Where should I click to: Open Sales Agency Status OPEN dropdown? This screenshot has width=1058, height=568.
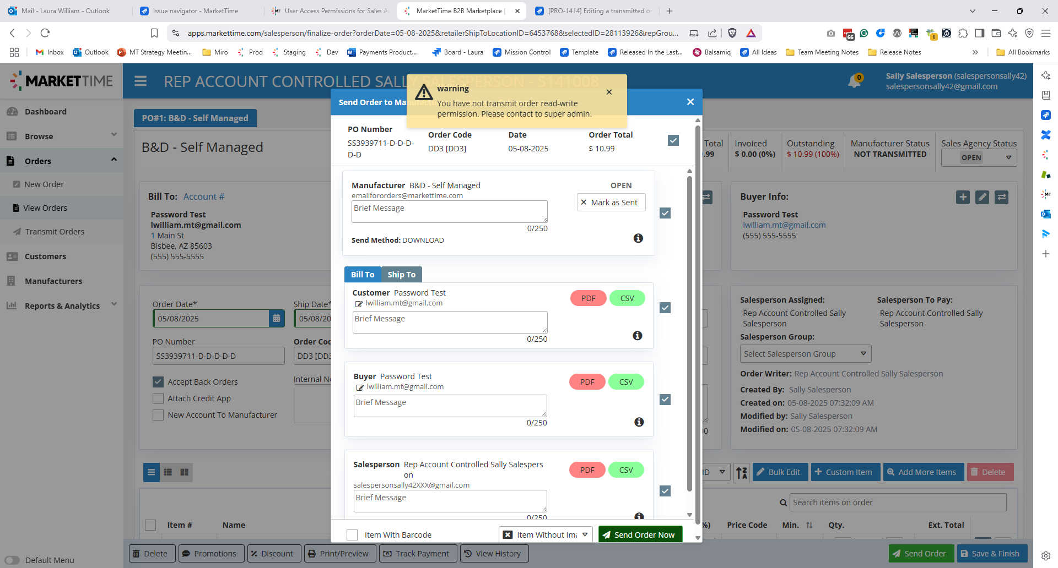[x=979, y=158]
